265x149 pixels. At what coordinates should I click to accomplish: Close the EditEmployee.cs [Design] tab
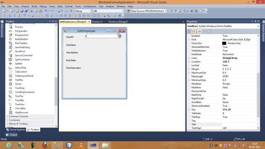tap(89, 22)
